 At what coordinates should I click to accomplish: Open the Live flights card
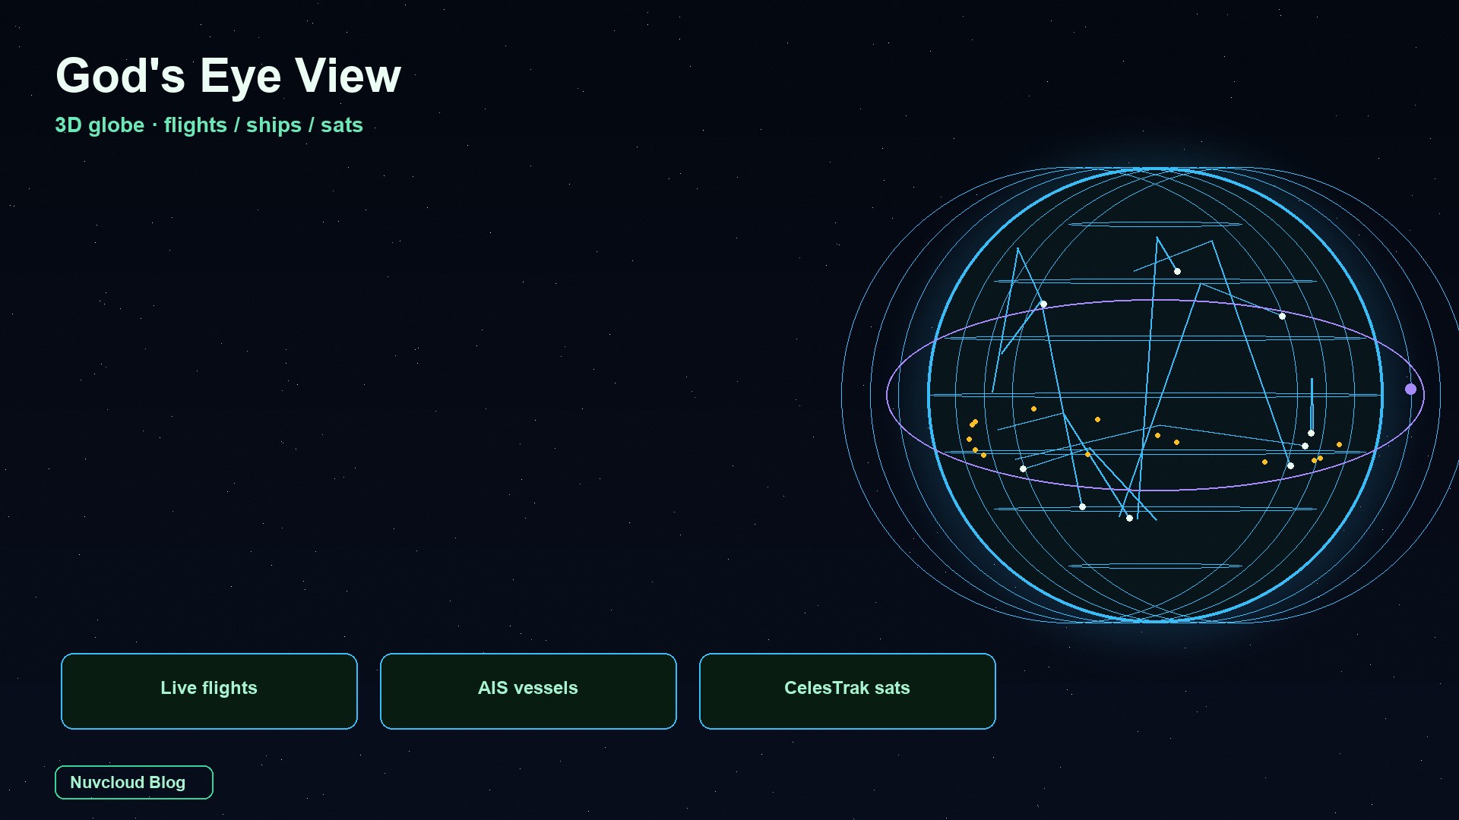[209, 691]
